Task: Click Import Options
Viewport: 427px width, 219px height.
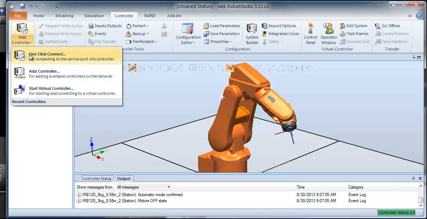Action: (x=279, y=26)
